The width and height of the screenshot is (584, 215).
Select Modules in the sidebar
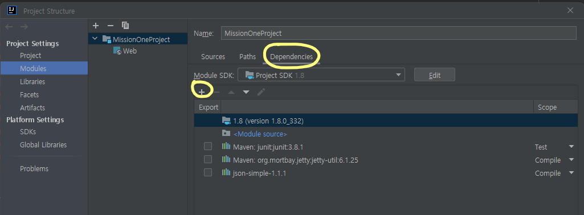44,68
